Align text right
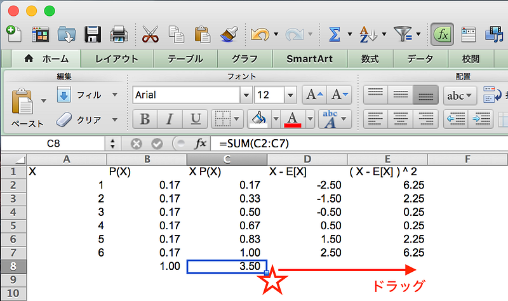This screenshot has height=301, width=508. [x=425, y=119]
